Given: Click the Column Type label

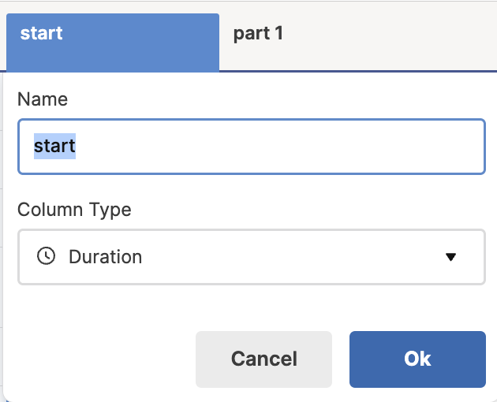Looking at the screenshot, I should pyautogui.click(x=74, y=210).
